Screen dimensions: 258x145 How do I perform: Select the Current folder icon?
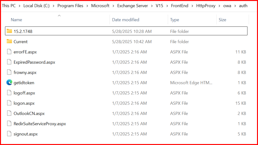click(9, 41)
